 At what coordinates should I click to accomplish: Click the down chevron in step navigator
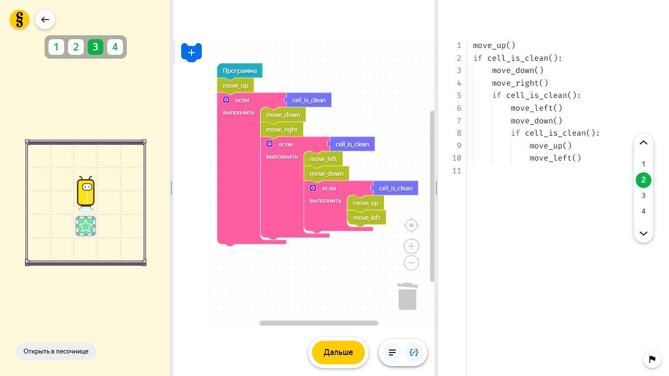644,233
